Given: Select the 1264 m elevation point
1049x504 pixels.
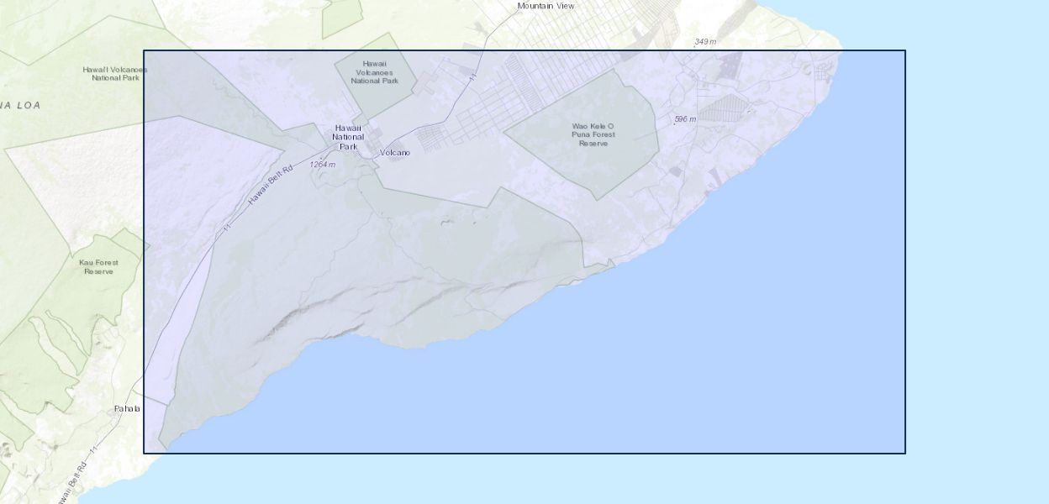Looking at the screenshot, I should (x=322, y=165).
